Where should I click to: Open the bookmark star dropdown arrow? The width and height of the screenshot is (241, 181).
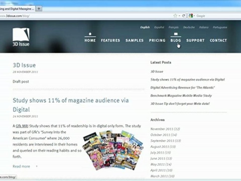(179, 16)
